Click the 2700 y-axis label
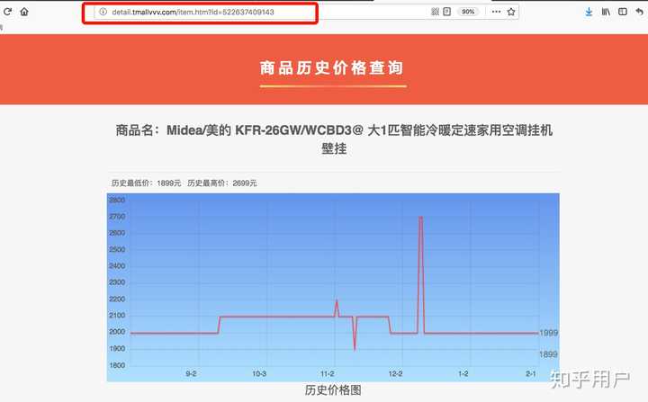The image size is (648, 402). (x=117, y=217)
